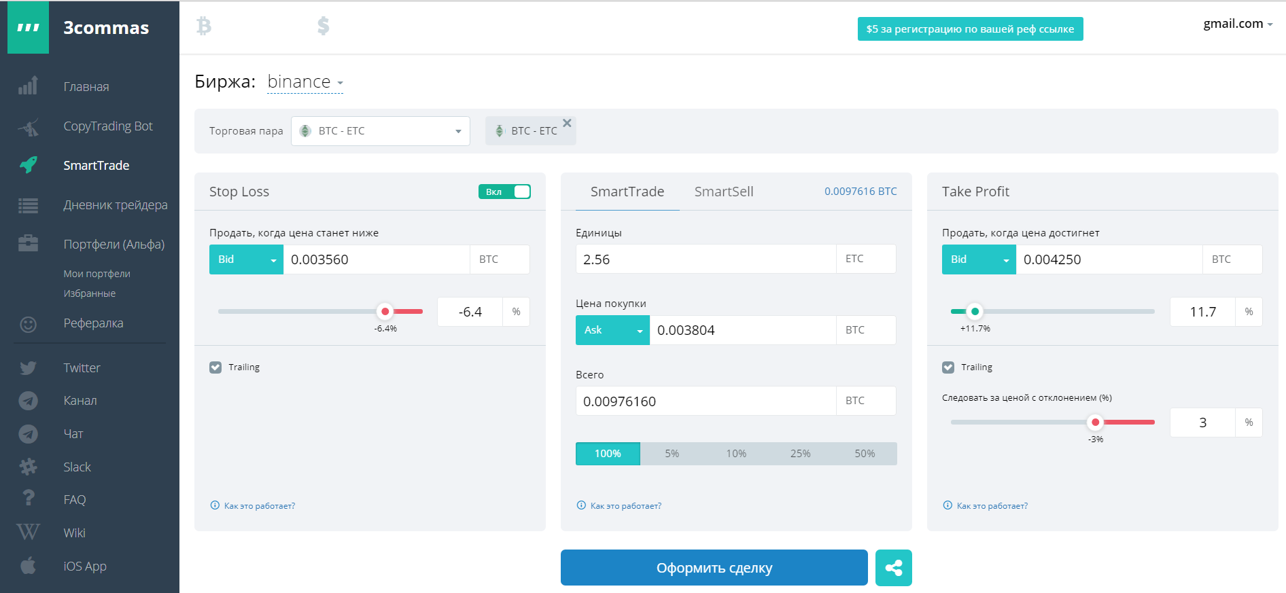Open the Ask price type dropdown
The width and height of the screenshot is (1286, 593).
coord(612,330)
